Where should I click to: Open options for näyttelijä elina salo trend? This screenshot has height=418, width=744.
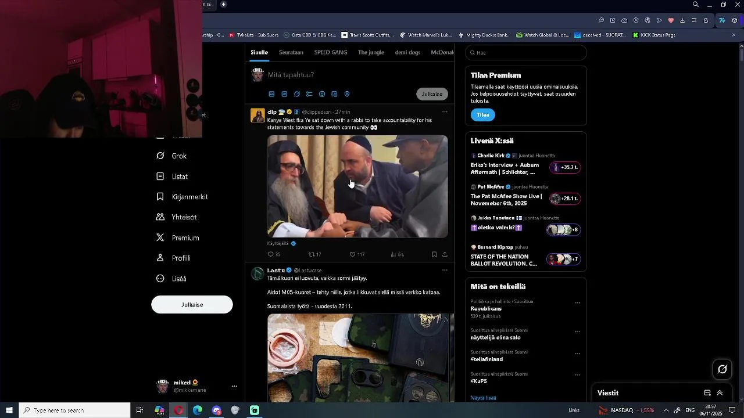[577, 332]
